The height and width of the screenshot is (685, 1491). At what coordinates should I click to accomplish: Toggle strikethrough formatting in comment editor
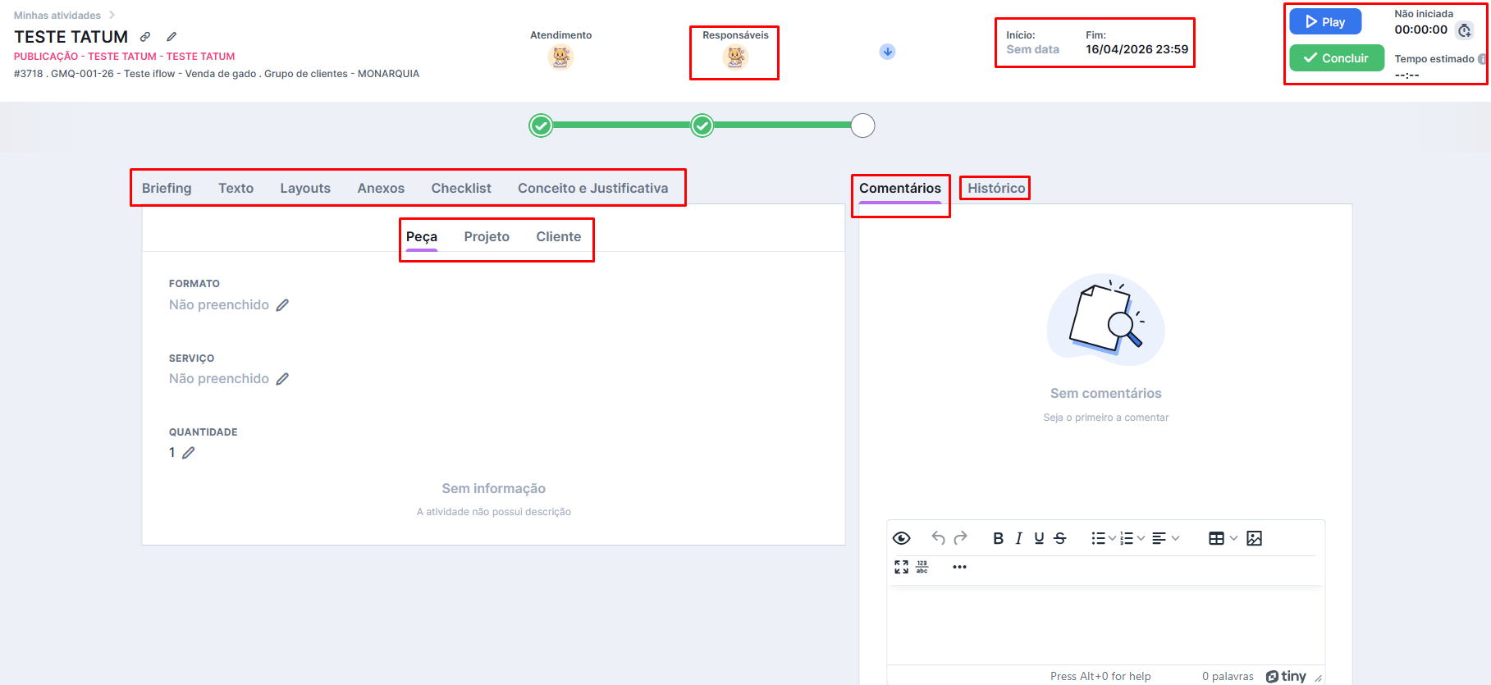click(x=1059, y=538)
